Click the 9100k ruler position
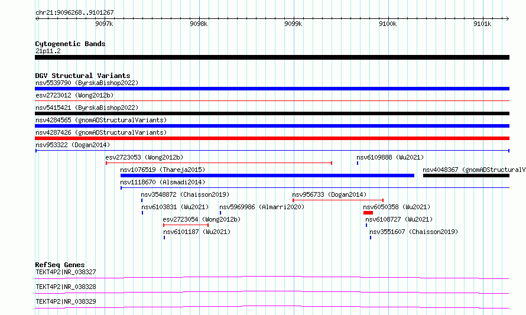The width and height of the screenshot is (526, 315). (388, 24)
